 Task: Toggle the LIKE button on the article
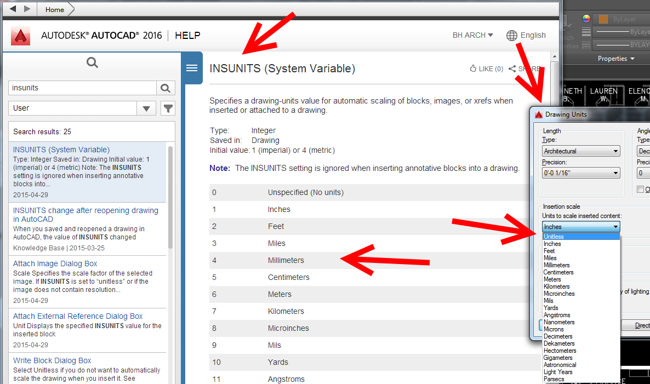click(486, 68)
